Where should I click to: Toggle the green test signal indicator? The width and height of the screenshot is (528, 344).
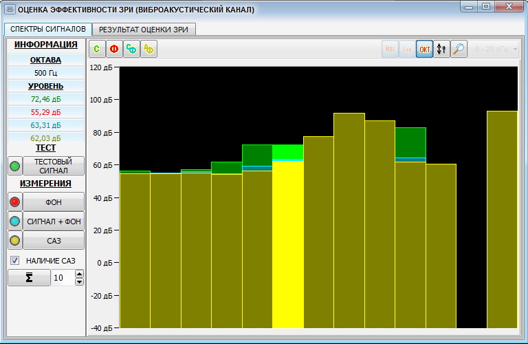tap(14, 166)
